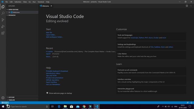Open Tips and Tricks link
Viewport: 194px width, 109px height.
pos(51,75)
